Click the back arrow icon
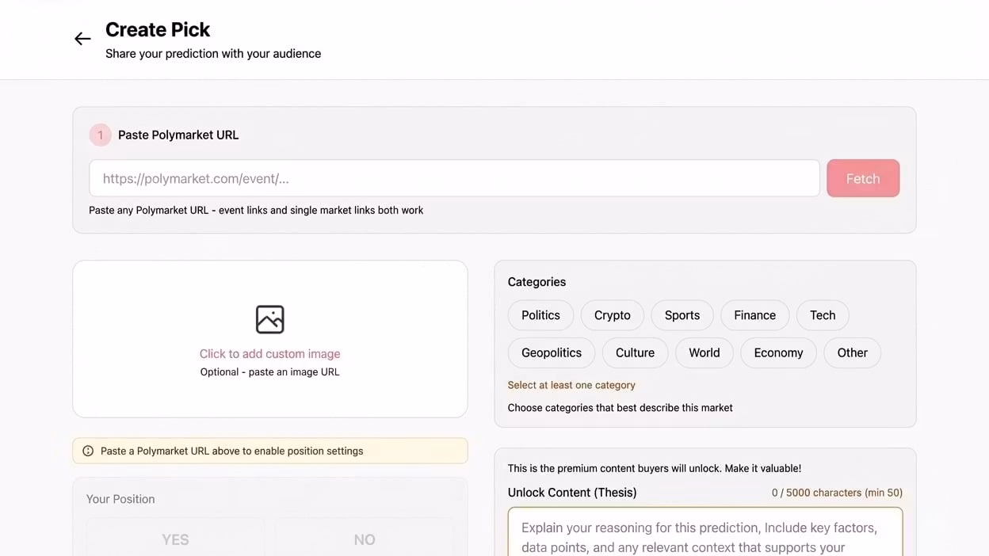Screen dimensions: 989x556 [x=82, y=39]
